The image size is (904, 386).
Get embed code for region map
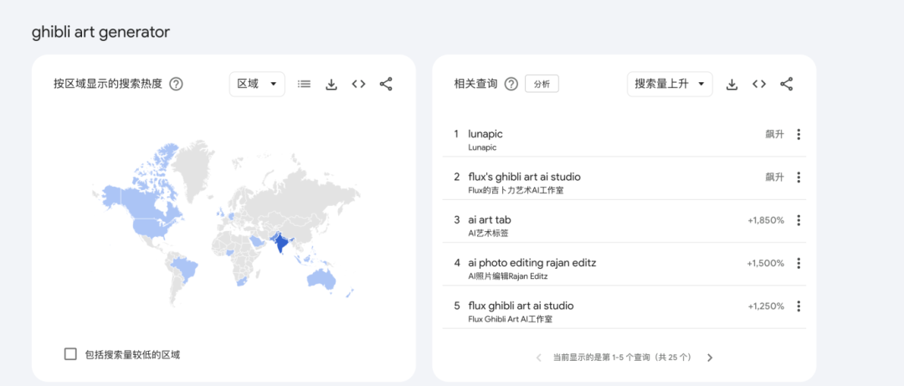click(x=358, y=85)
